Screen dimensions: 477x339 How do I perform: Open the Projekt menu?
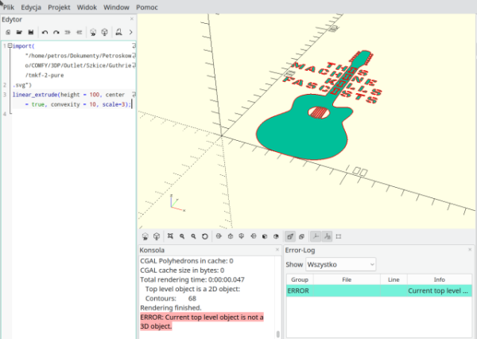[59, 7]
